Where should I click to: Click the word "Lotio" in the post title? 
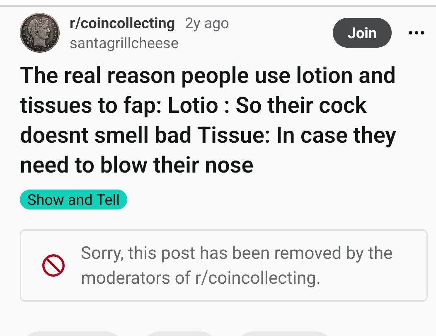192,105
